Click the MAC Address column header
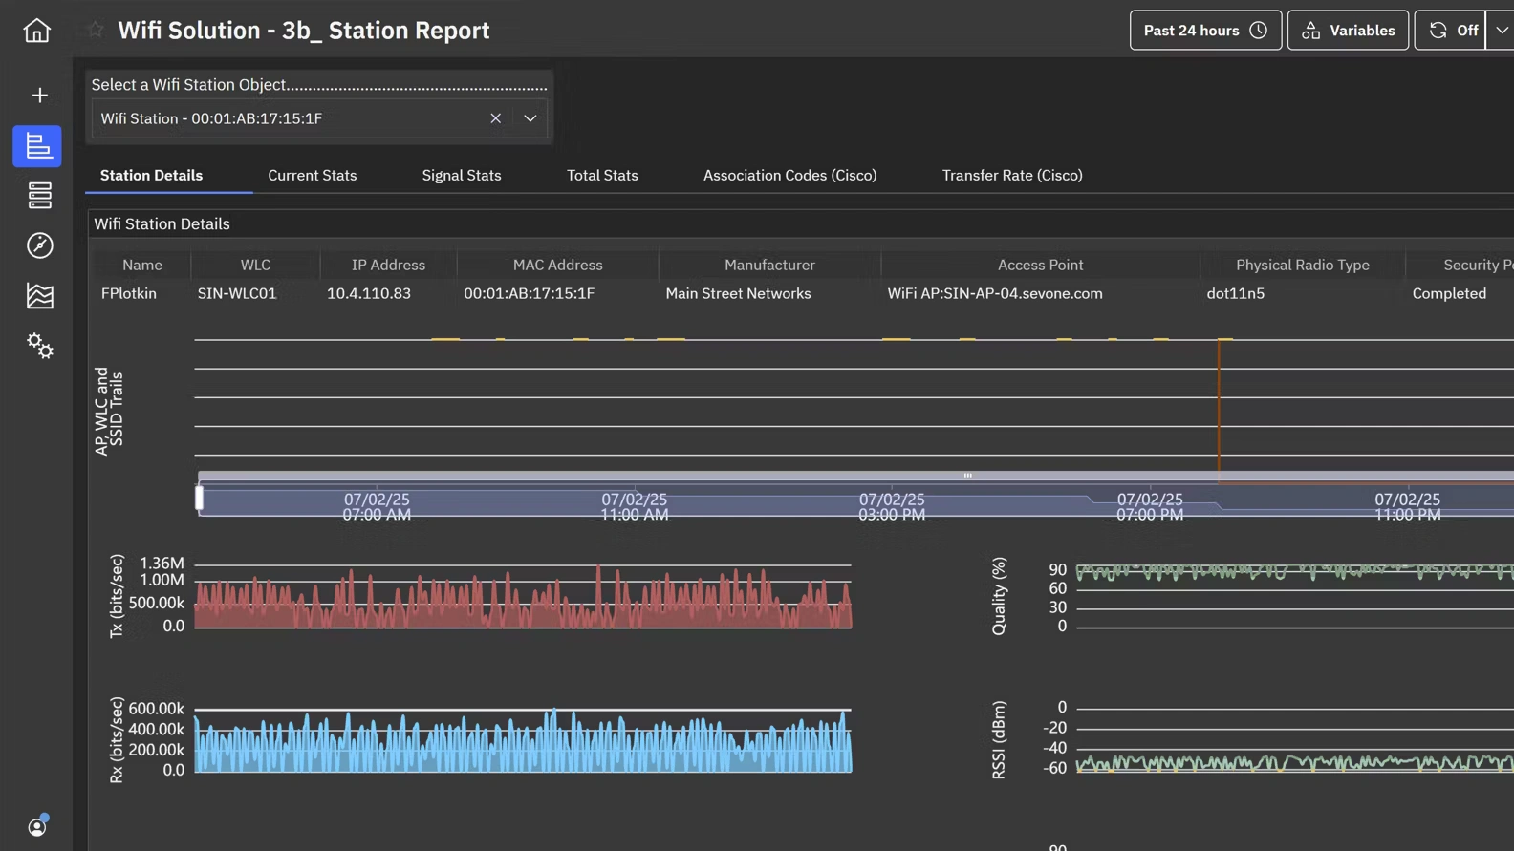1514x851 pixels. pyautogui.click(x=557, y=266)
